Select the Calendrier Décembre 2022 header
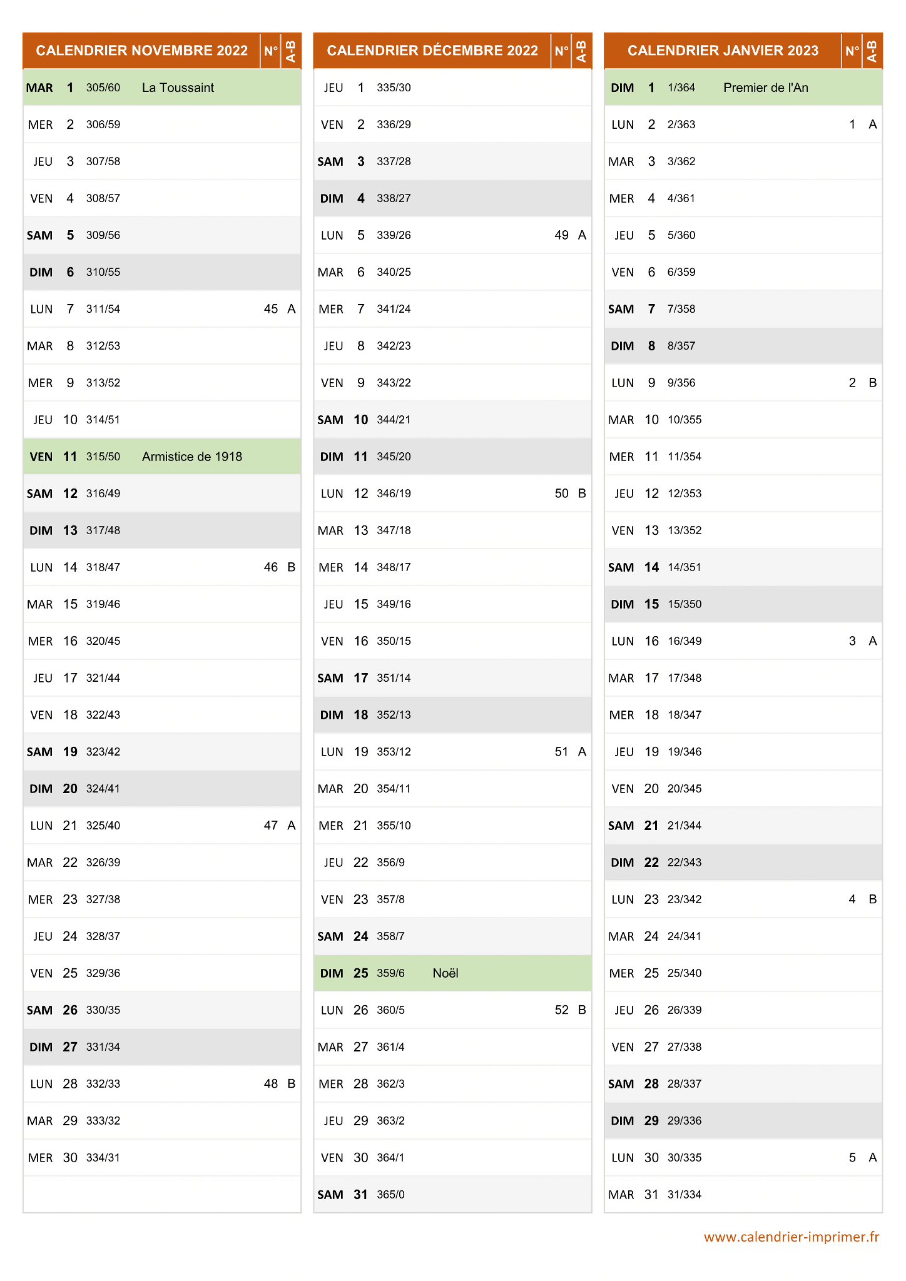The image size is (906, 1281). coord(432,51)
